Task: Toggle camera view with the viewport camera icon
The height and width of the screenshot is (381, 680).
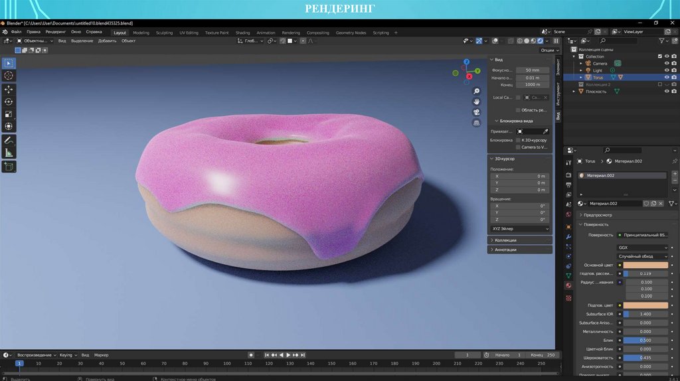Action: [477, 112]
